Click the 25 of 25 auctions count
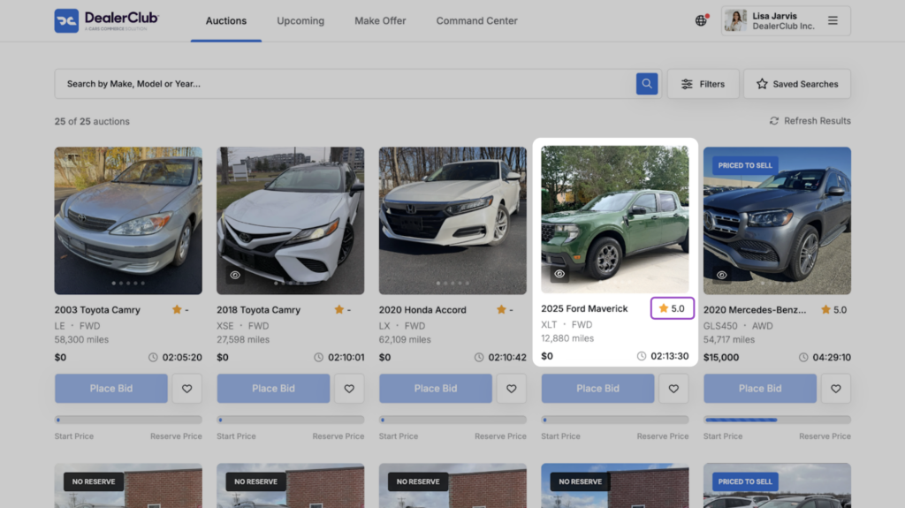Screen dimensions: 905x508 [92, 121]
